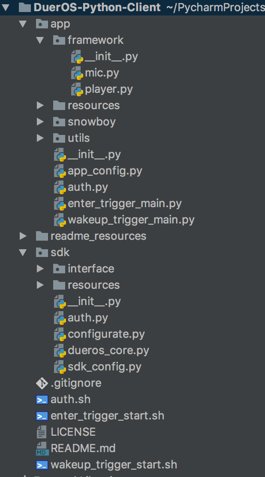Click Python icon of framework __init__.py
265x477 pixels.
77,57
